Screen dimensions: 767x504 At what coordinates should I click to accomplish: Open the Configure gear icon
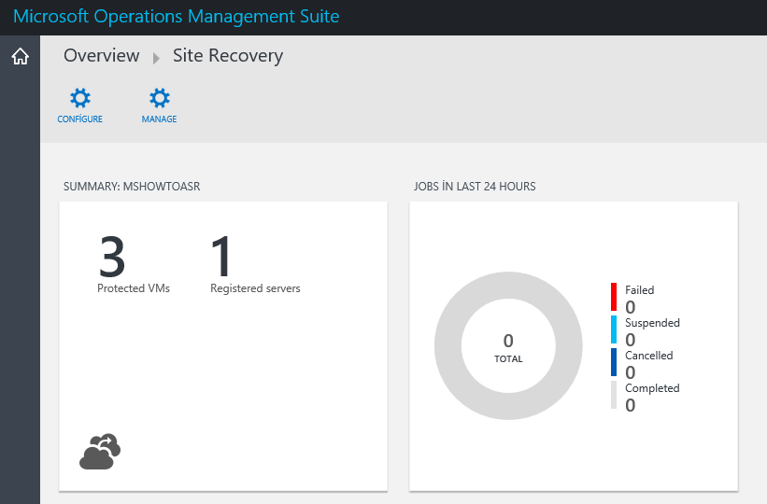pos(80,98)
